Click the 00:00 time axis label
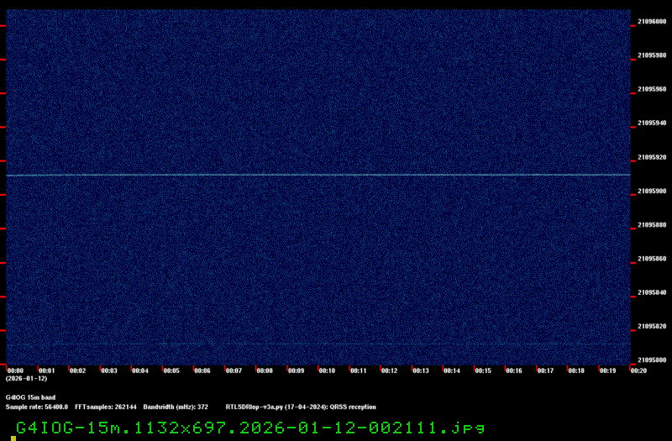This screenshot has height=441, width=672. pos(15,370)
